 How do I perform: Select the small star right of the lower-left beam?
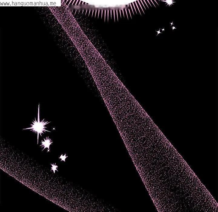(63, 157)
